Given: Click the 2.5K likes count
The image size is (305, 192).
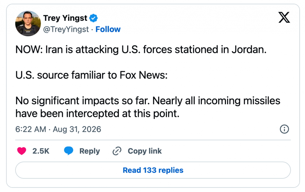Looking at the screenshot, I should tap(41, 151).
